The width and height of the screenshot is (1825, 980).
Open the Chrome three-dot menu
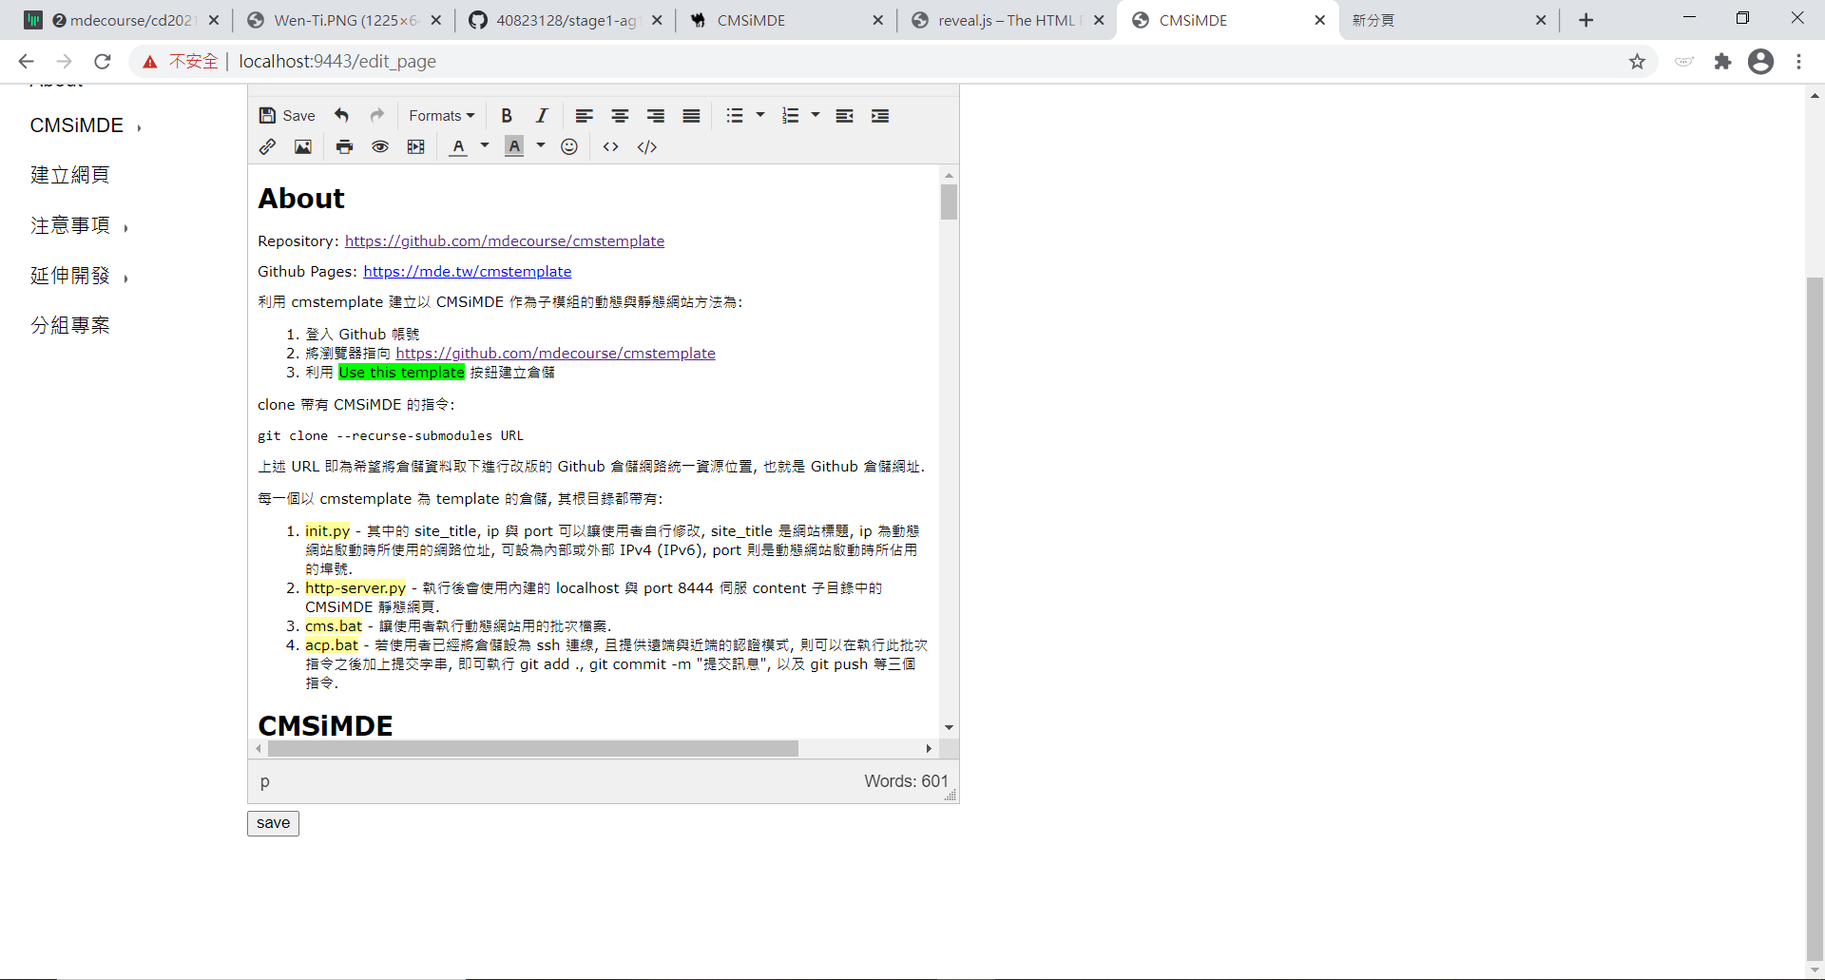tap(1798, 62)
